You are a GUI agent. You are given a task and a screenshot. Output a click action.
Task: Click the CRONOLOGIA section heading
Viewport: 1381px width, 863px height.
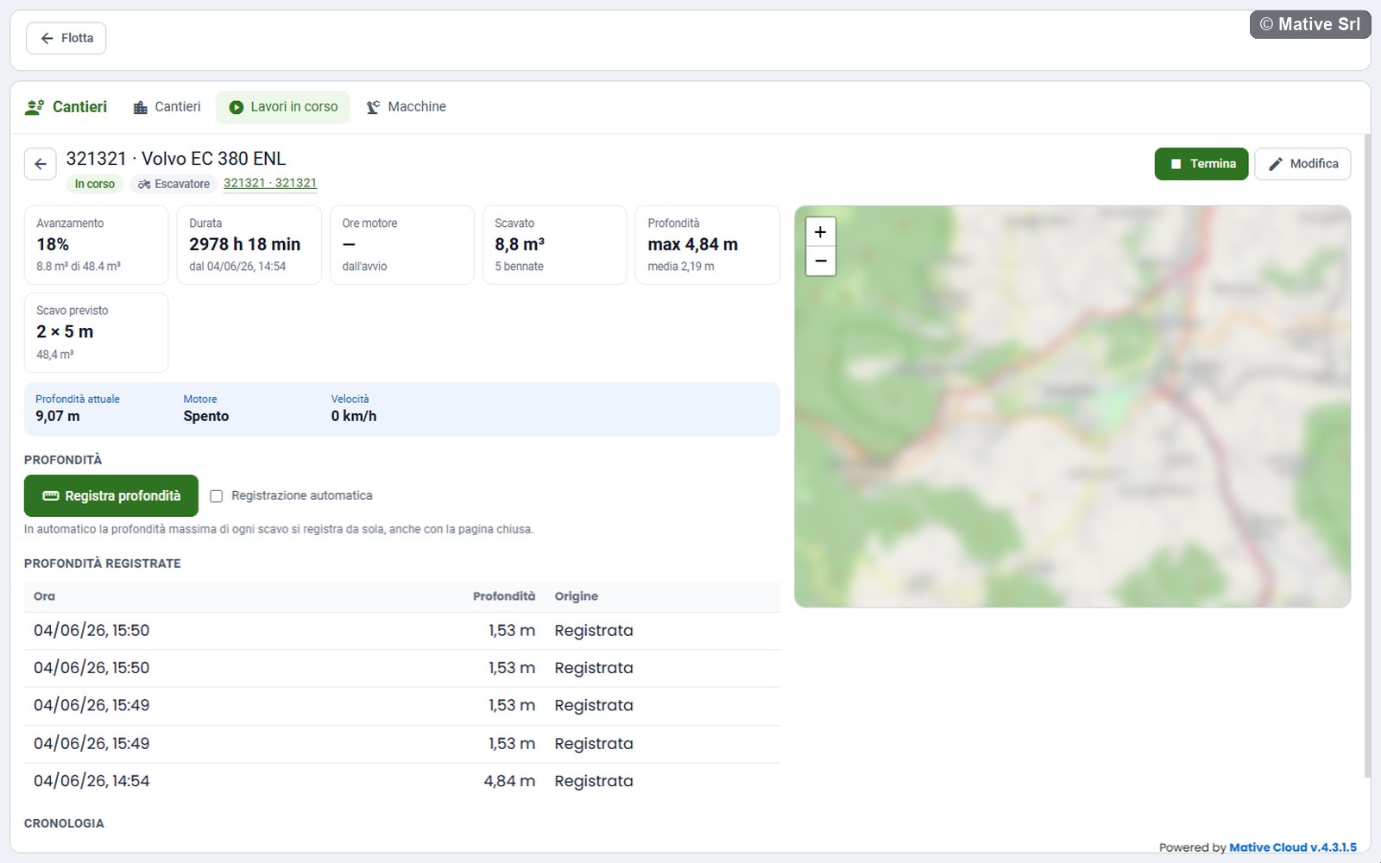[64, 823]
